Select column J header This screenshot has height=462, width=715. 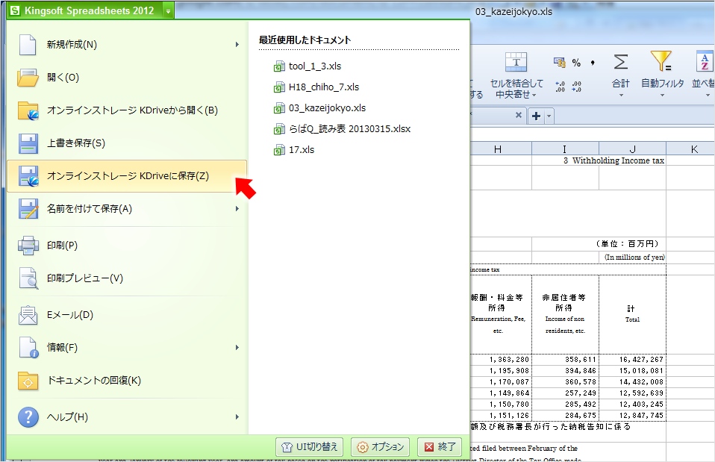click(x=632, y=149)
